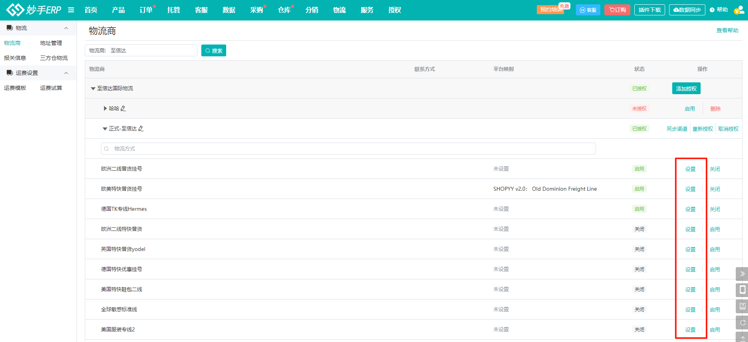Click the double-arrow collapse icon in floating sidebar
The image size is (748, 342).
click(742, 273)
